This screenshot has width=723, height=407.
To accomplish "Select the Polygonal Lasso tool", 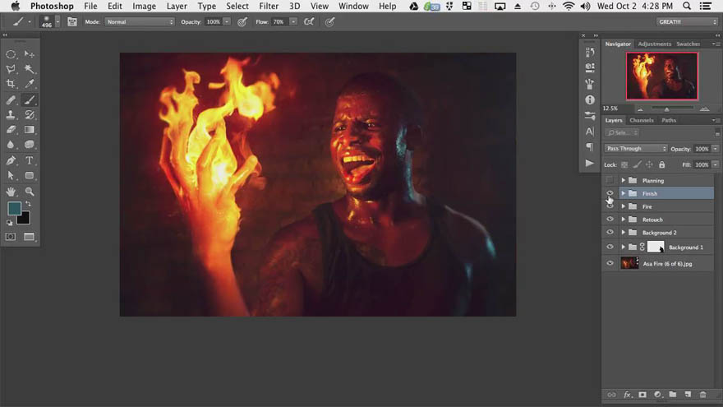I will tap(11, 69).
